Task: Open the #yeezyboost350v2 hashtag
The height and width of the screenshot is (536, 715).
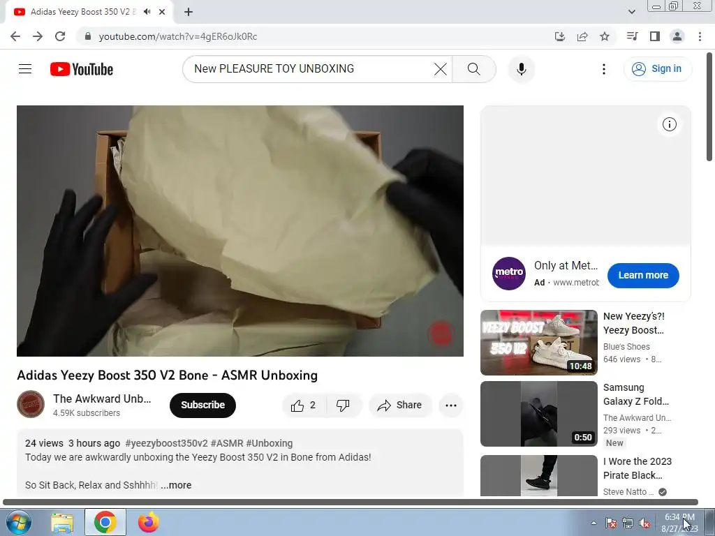Action: 166,443
